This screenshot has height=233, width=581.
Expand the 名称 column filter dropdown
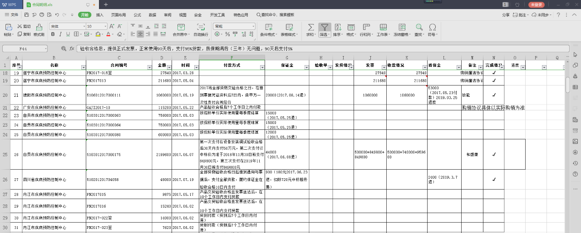[83, 67]
